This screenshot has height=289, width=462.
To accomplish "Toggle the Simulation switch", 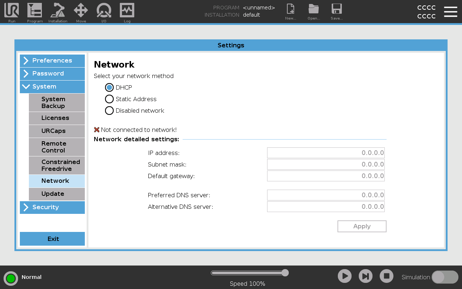I will tap(445, 277).
